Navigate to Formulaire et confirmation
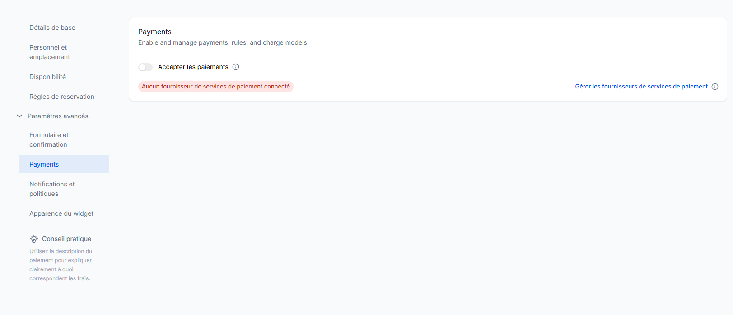The height and width of the screenshot is (315, 733). click(x=49, y=140)
